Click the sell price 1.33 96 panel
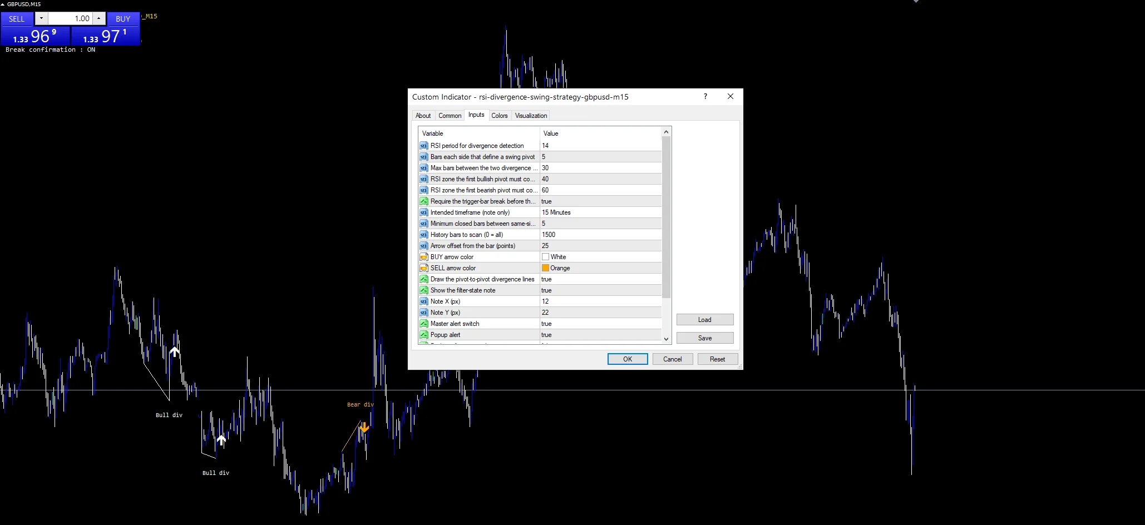 35,36
